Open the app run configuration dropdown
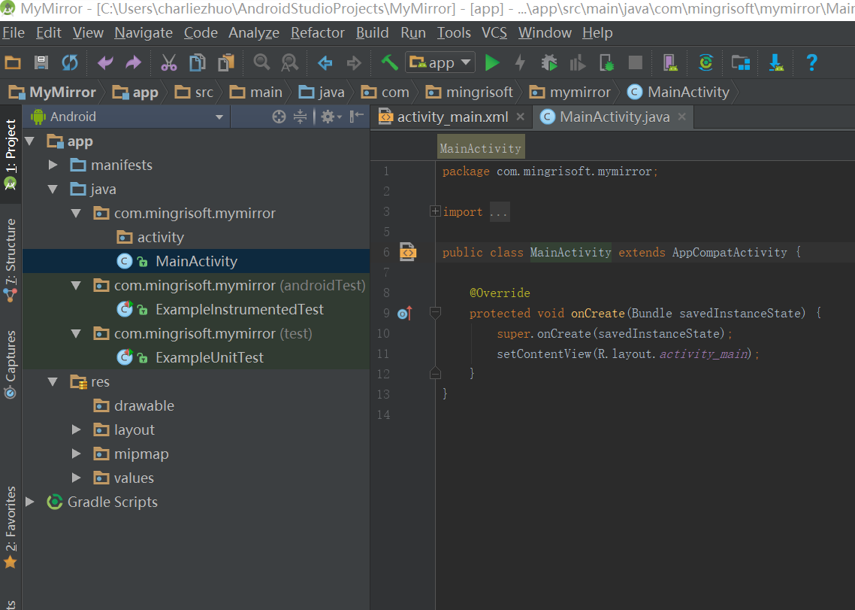855x610 pixels. (440, 62)
